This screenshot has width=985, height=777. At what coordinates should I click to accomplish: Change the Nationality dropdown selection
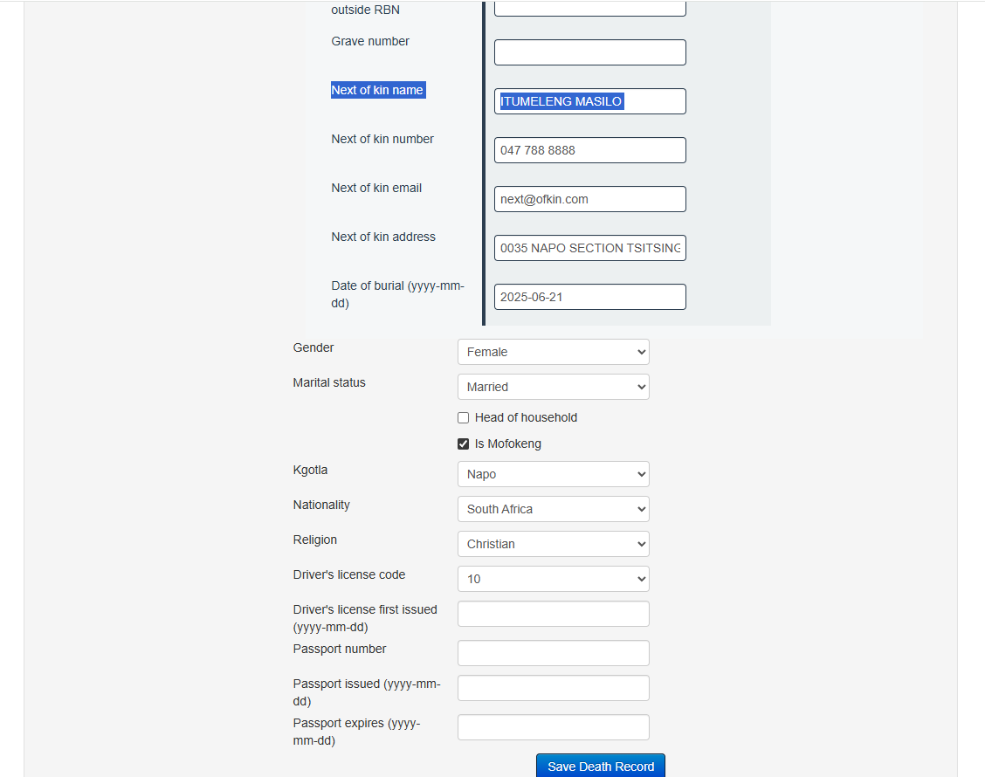pyautogui.click(x=553, y=509)
